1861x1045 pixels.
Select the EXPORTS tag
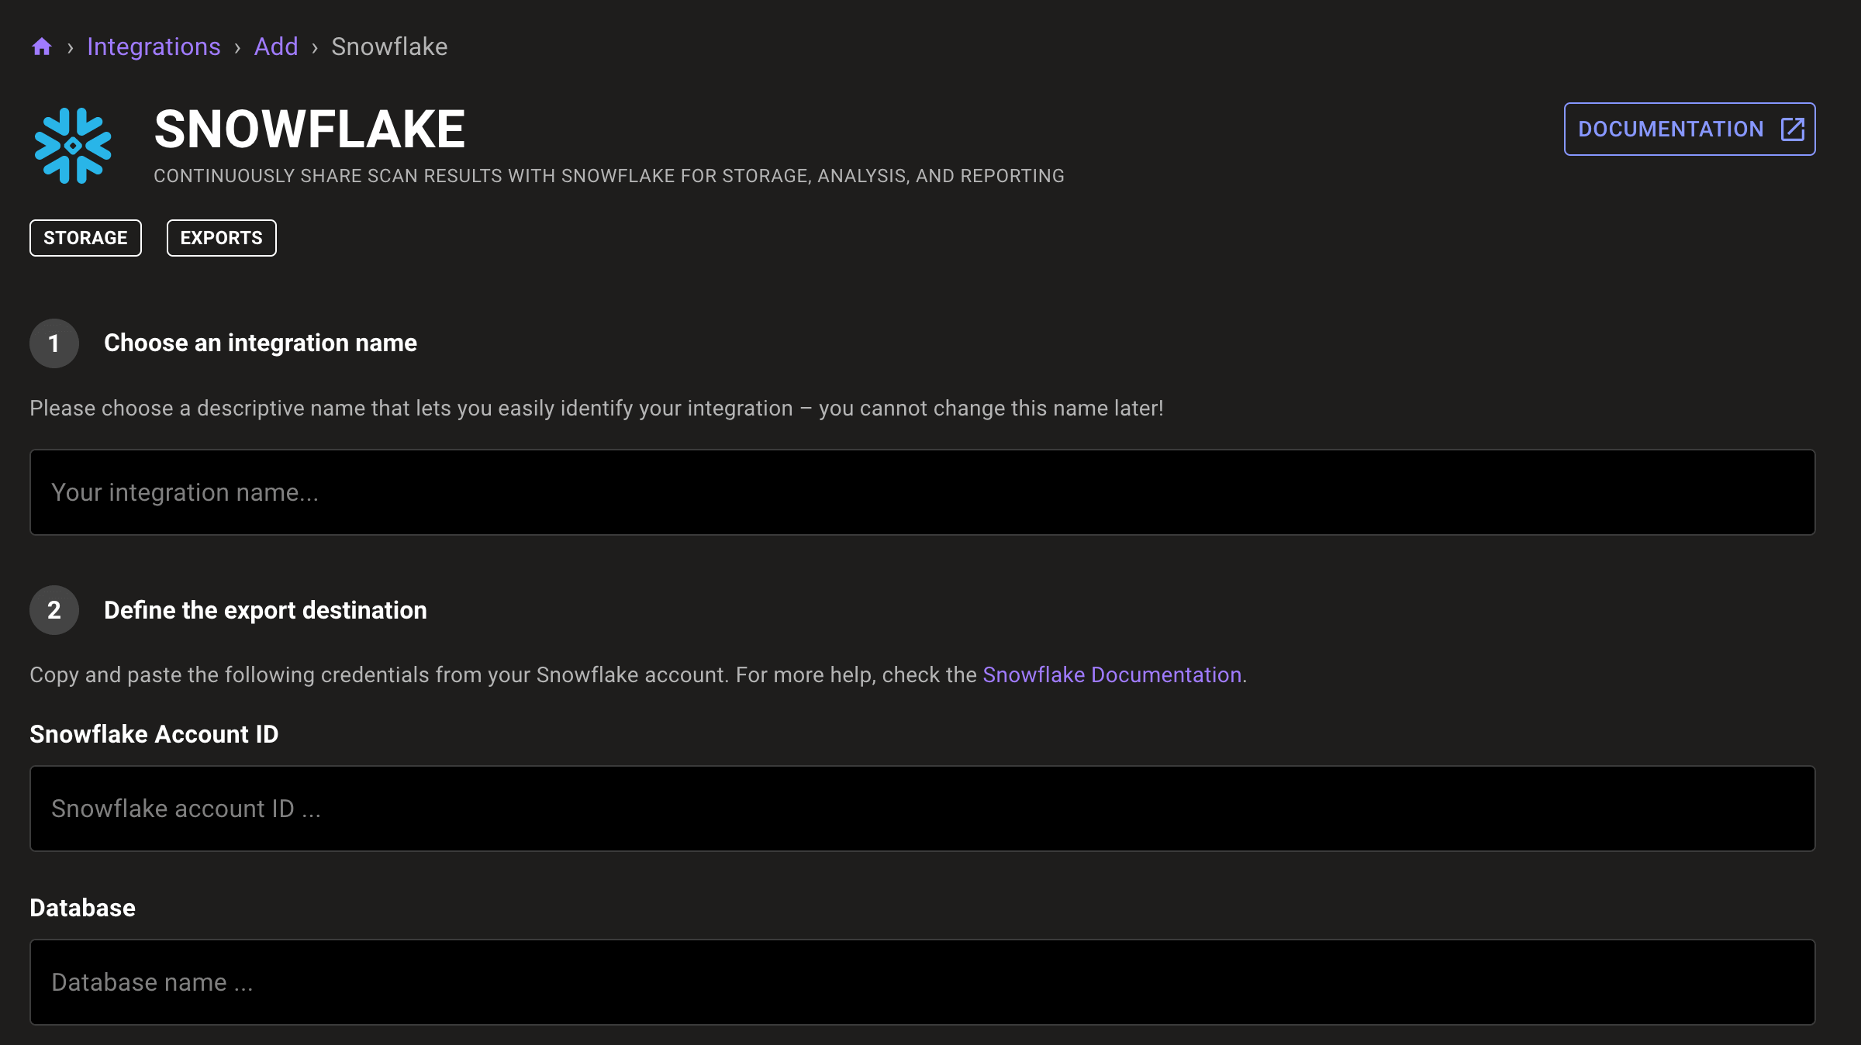(x=221, y=238)
